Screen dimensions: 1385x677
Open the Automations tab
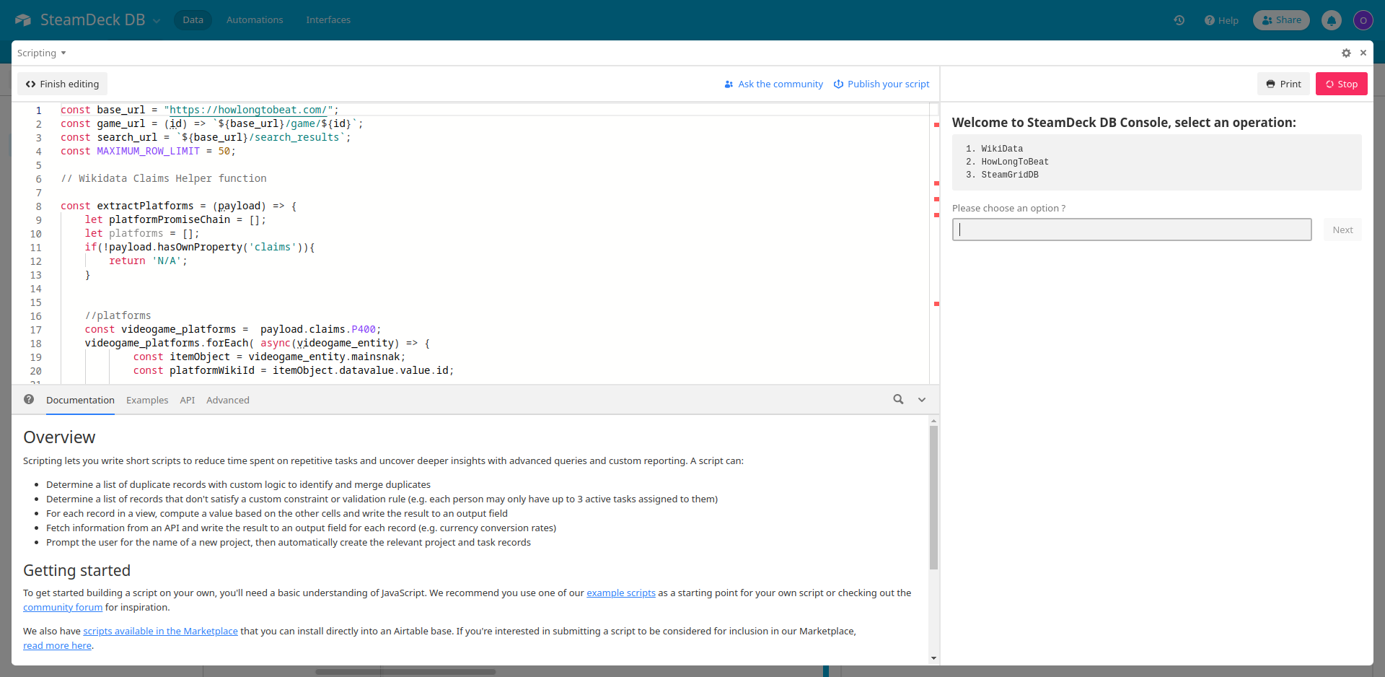255,20
